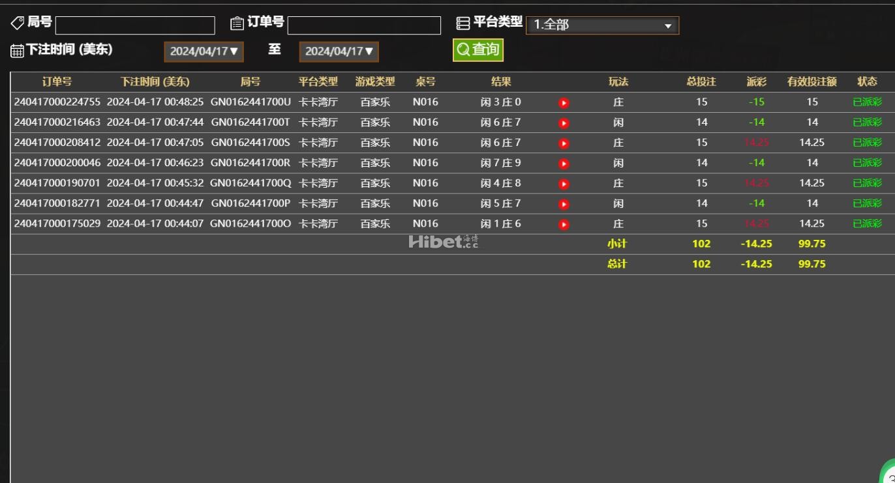
Task: Click round number GN0162441700U
Action: click(x=250, y=102)
